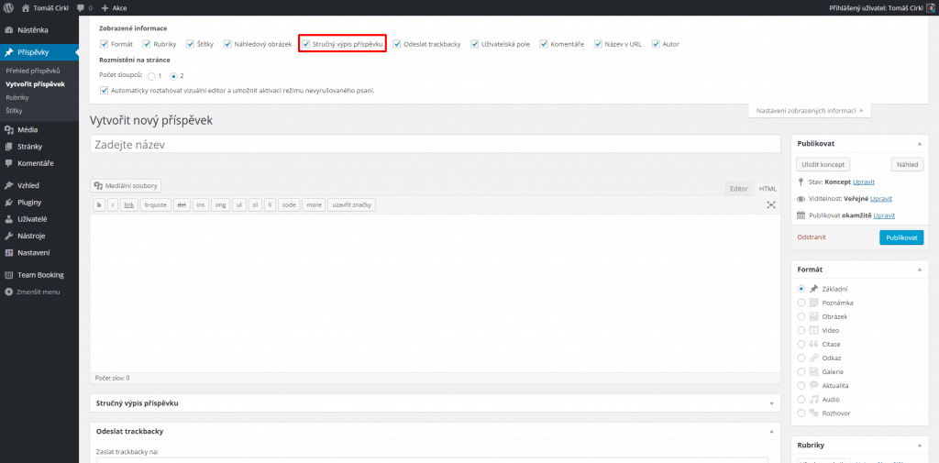Insert b-quote tag button

point(156,204)
